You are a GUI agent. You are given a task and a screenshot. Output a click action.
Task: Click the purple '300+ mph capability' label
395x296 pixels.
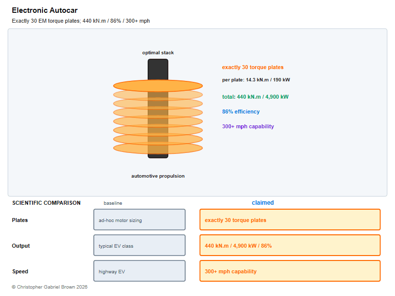coord(248,126)
